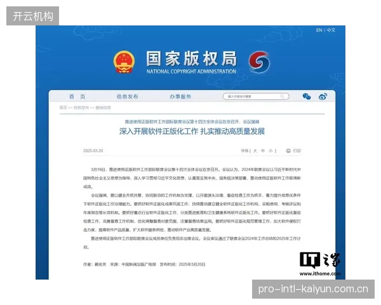Click the search magnifier icon
Viewport: 381px width, 305px height.
point(282,97)
